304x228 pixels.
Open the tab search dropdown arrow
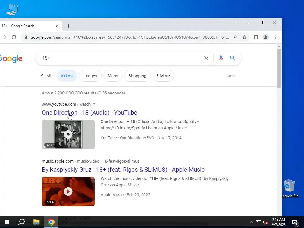pos(234,23)
